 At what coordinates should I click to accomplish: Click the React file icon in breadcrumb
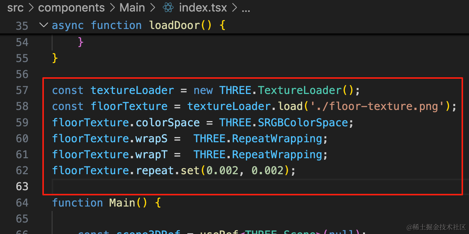[168, 8]
